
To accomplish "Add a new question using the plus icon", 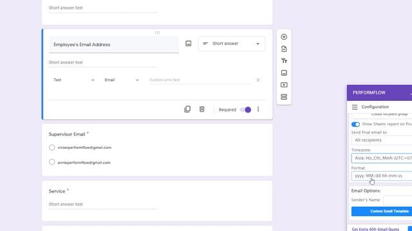I will coord(284,37).
